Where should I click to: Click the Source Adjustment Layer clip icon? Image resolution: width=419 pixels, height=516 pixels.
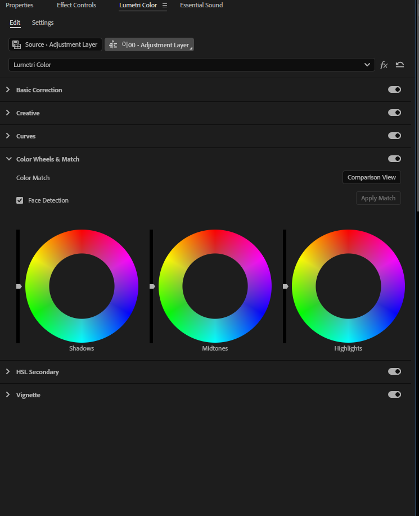[x=16, y=44]
